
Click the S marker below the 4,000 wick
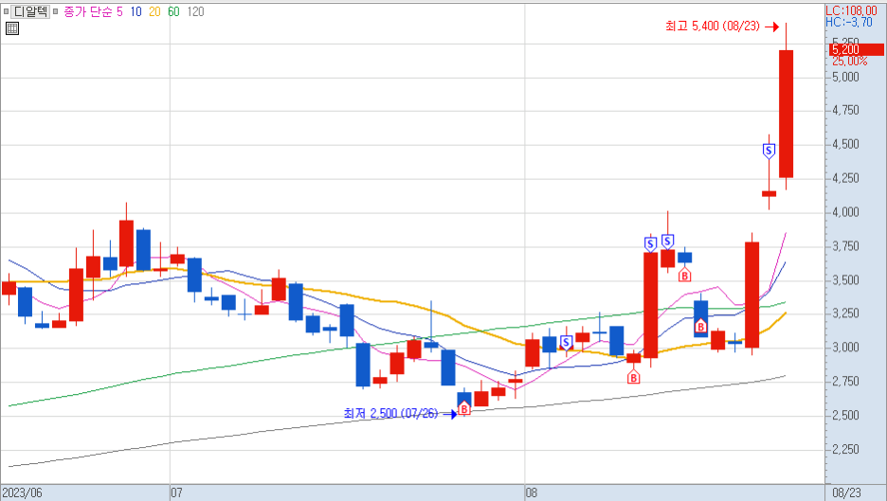tap(667, 242)
